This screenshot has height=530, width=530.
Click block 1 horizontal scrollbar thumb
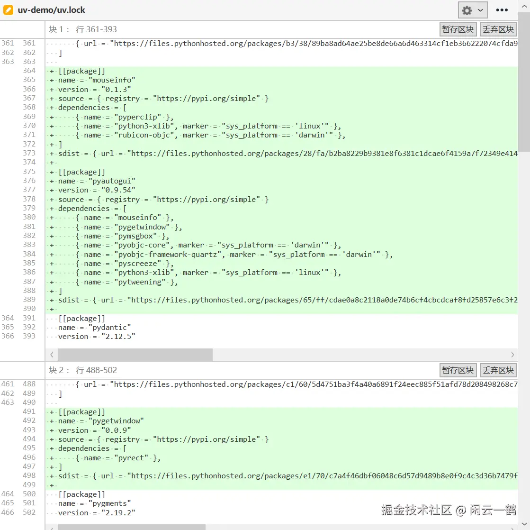(135, 355)
